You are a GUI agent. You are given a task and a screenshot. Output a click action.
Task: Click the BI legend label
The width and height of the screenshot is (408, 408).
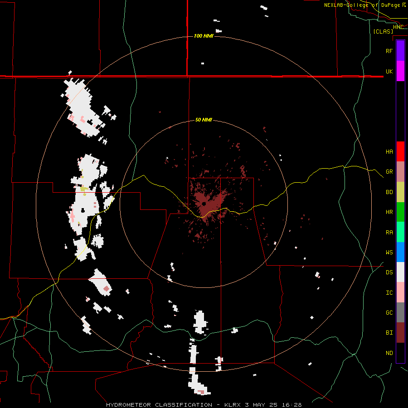(389, 333)
